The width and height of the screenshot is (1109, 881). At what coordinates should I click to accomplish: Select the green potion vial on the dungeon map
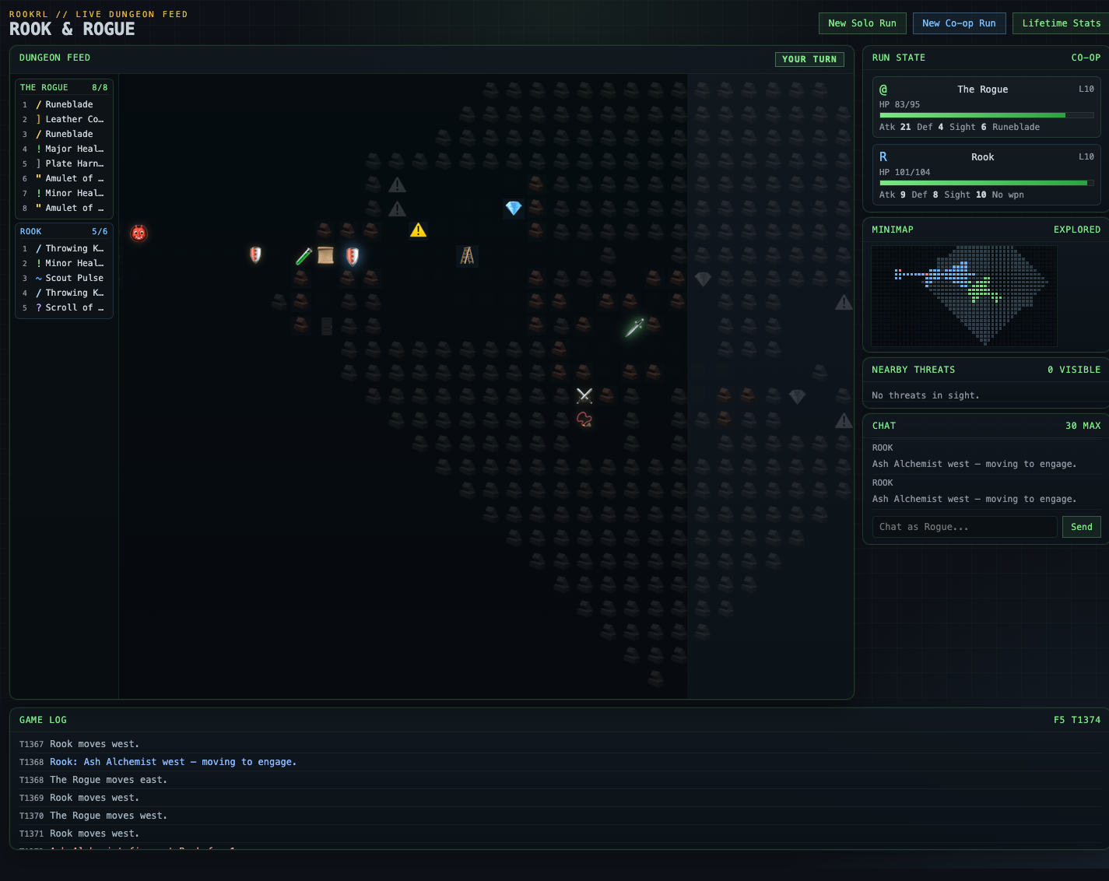click(304, 255)
